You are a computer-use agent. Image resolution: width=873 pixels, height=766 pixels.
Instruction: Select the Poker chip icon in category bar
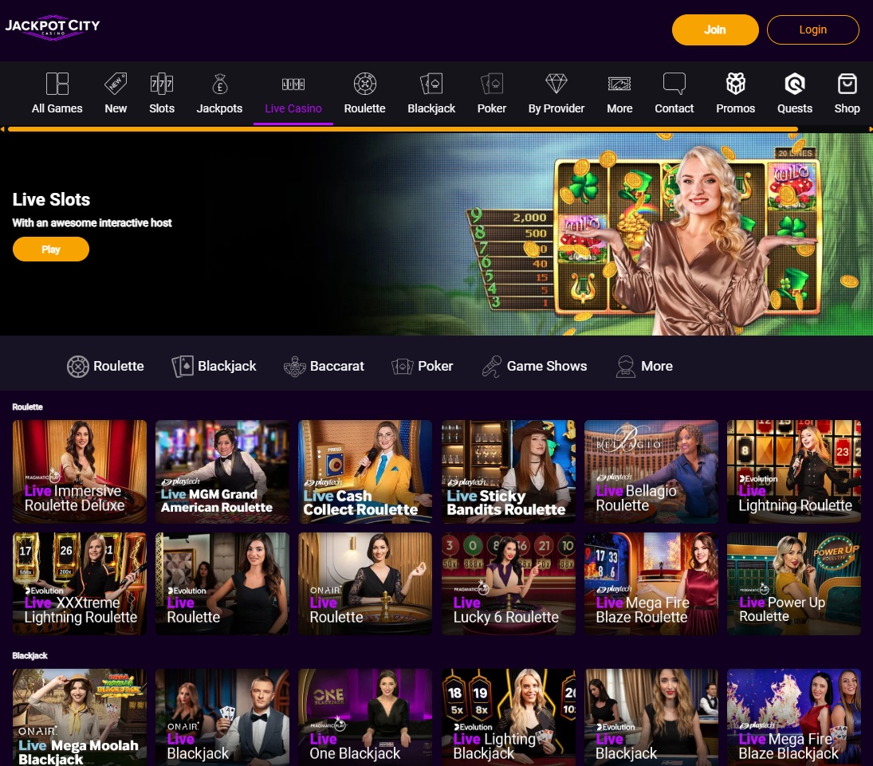401,366
